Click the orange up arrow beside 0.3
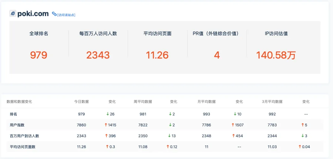333x159 pixels. 107,146
